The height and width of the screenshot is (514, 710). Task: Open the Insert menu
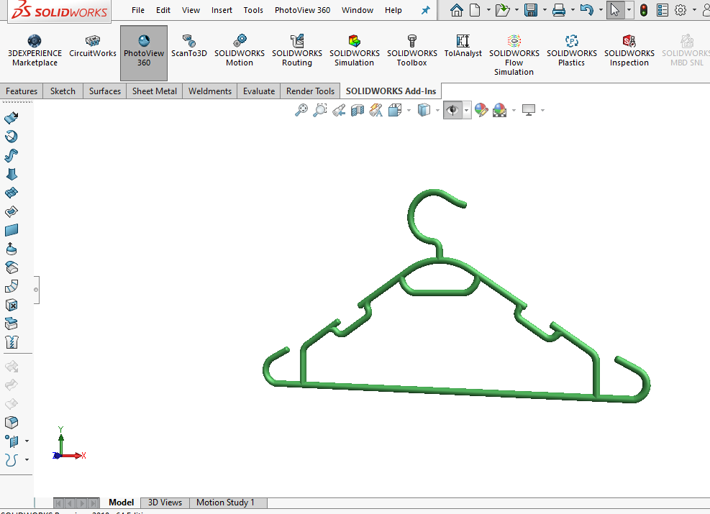click(222, 10)
